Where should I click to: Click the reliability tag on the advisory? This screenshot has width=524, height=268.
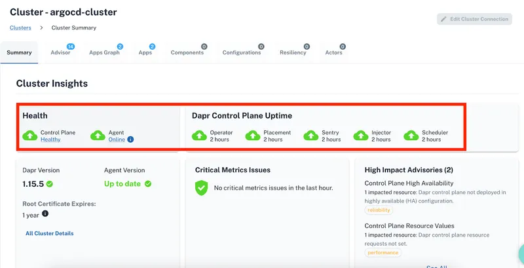click(x=379, y=211)
